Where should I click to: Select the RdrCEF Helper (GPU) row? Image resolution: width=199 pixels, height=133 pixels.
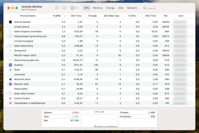pos(99,55)
